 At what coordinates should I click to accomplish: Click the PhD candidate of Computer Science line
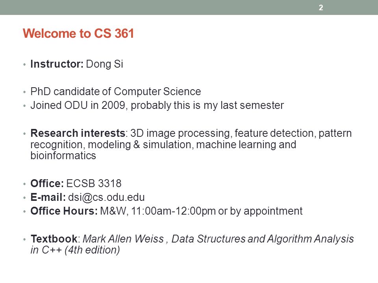[x=115, y=92]
